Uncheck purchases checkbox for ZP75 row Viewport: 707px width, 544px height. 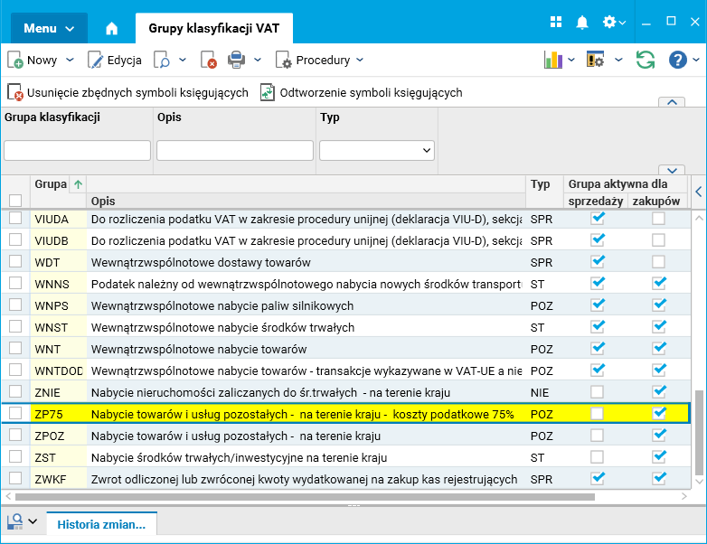click(659, 413)
